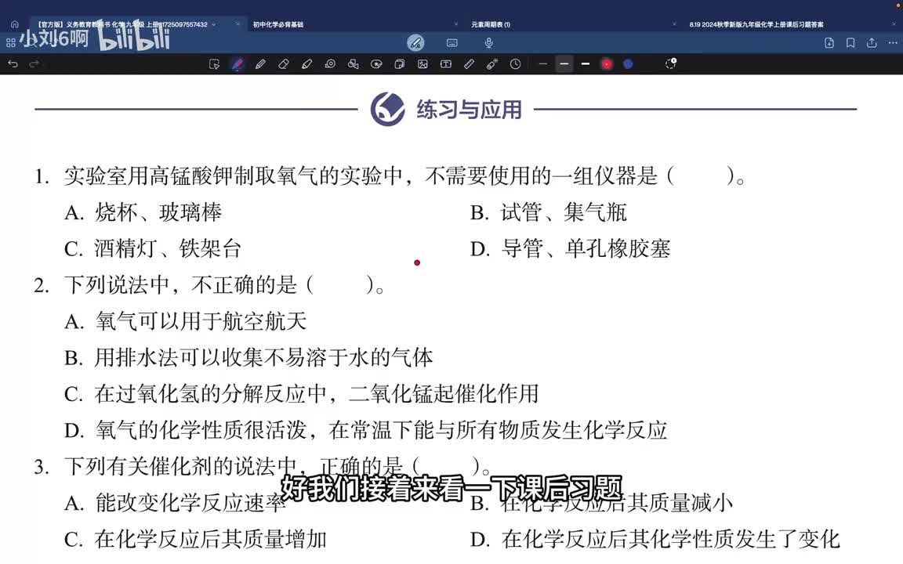The width and height of the screenshot is (903, 564).
Task: Select the eraser tool
Action: click(283, 64)
